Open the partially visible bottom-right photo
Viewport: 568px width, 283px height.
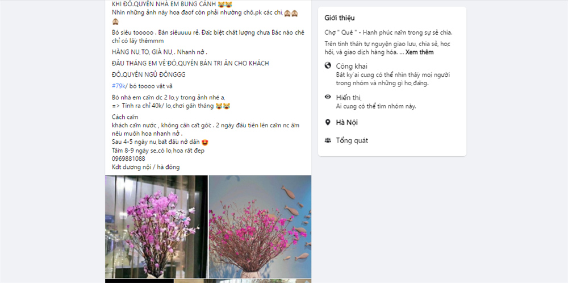(x=243, y=281)
